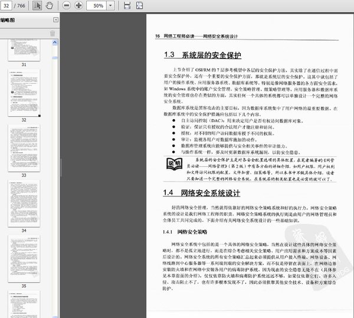Select the arrow selection tool
This screenshot has width=354, height=318.
tap(37, 5)
